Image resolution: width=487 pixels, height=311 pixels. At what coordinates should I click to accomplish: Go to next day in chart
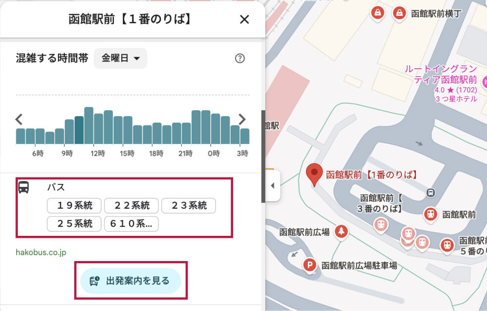pos(242,119)
